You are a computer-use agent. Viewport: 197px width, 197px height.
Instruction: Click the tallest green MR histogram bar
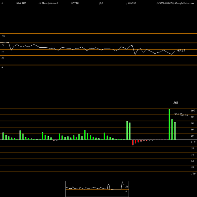pyautogui.click(x=169, y=125)
